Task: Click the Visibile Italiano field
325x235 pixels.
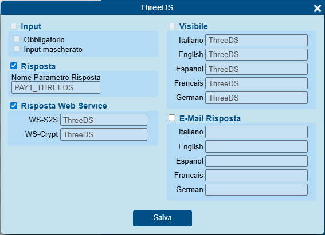Action: tap(257, 40)
